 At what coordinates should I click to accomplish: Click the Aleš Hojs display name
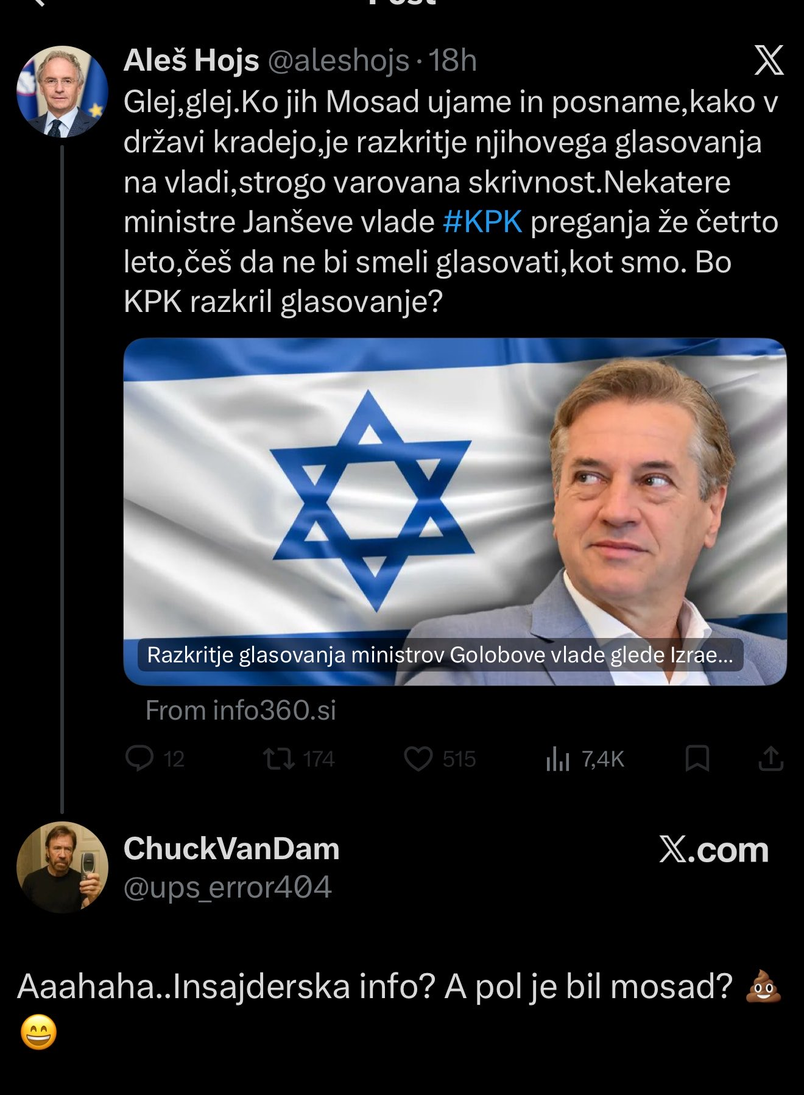[x=191, y=60]
